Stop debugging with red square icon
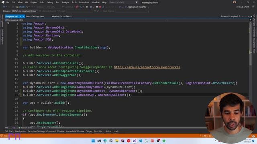Screen dimensions: 257x144 [100, 7]
